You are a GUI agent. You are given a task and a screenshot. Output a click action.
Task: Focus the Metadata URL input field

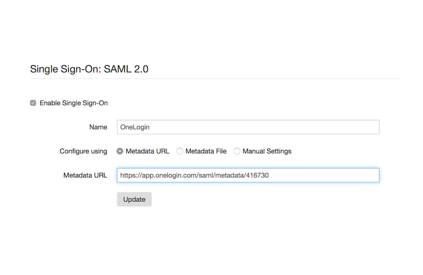[x=248, y=175]
